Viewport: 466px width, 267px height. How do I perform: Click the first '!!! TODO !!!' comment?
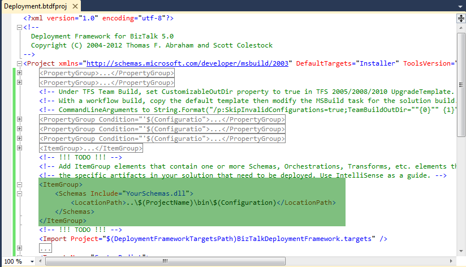point(80,157)
